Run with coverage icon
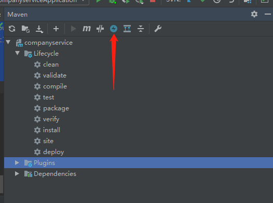Image resolution: width=273 pixels, height=203 pixels. (x=126, y=2)
